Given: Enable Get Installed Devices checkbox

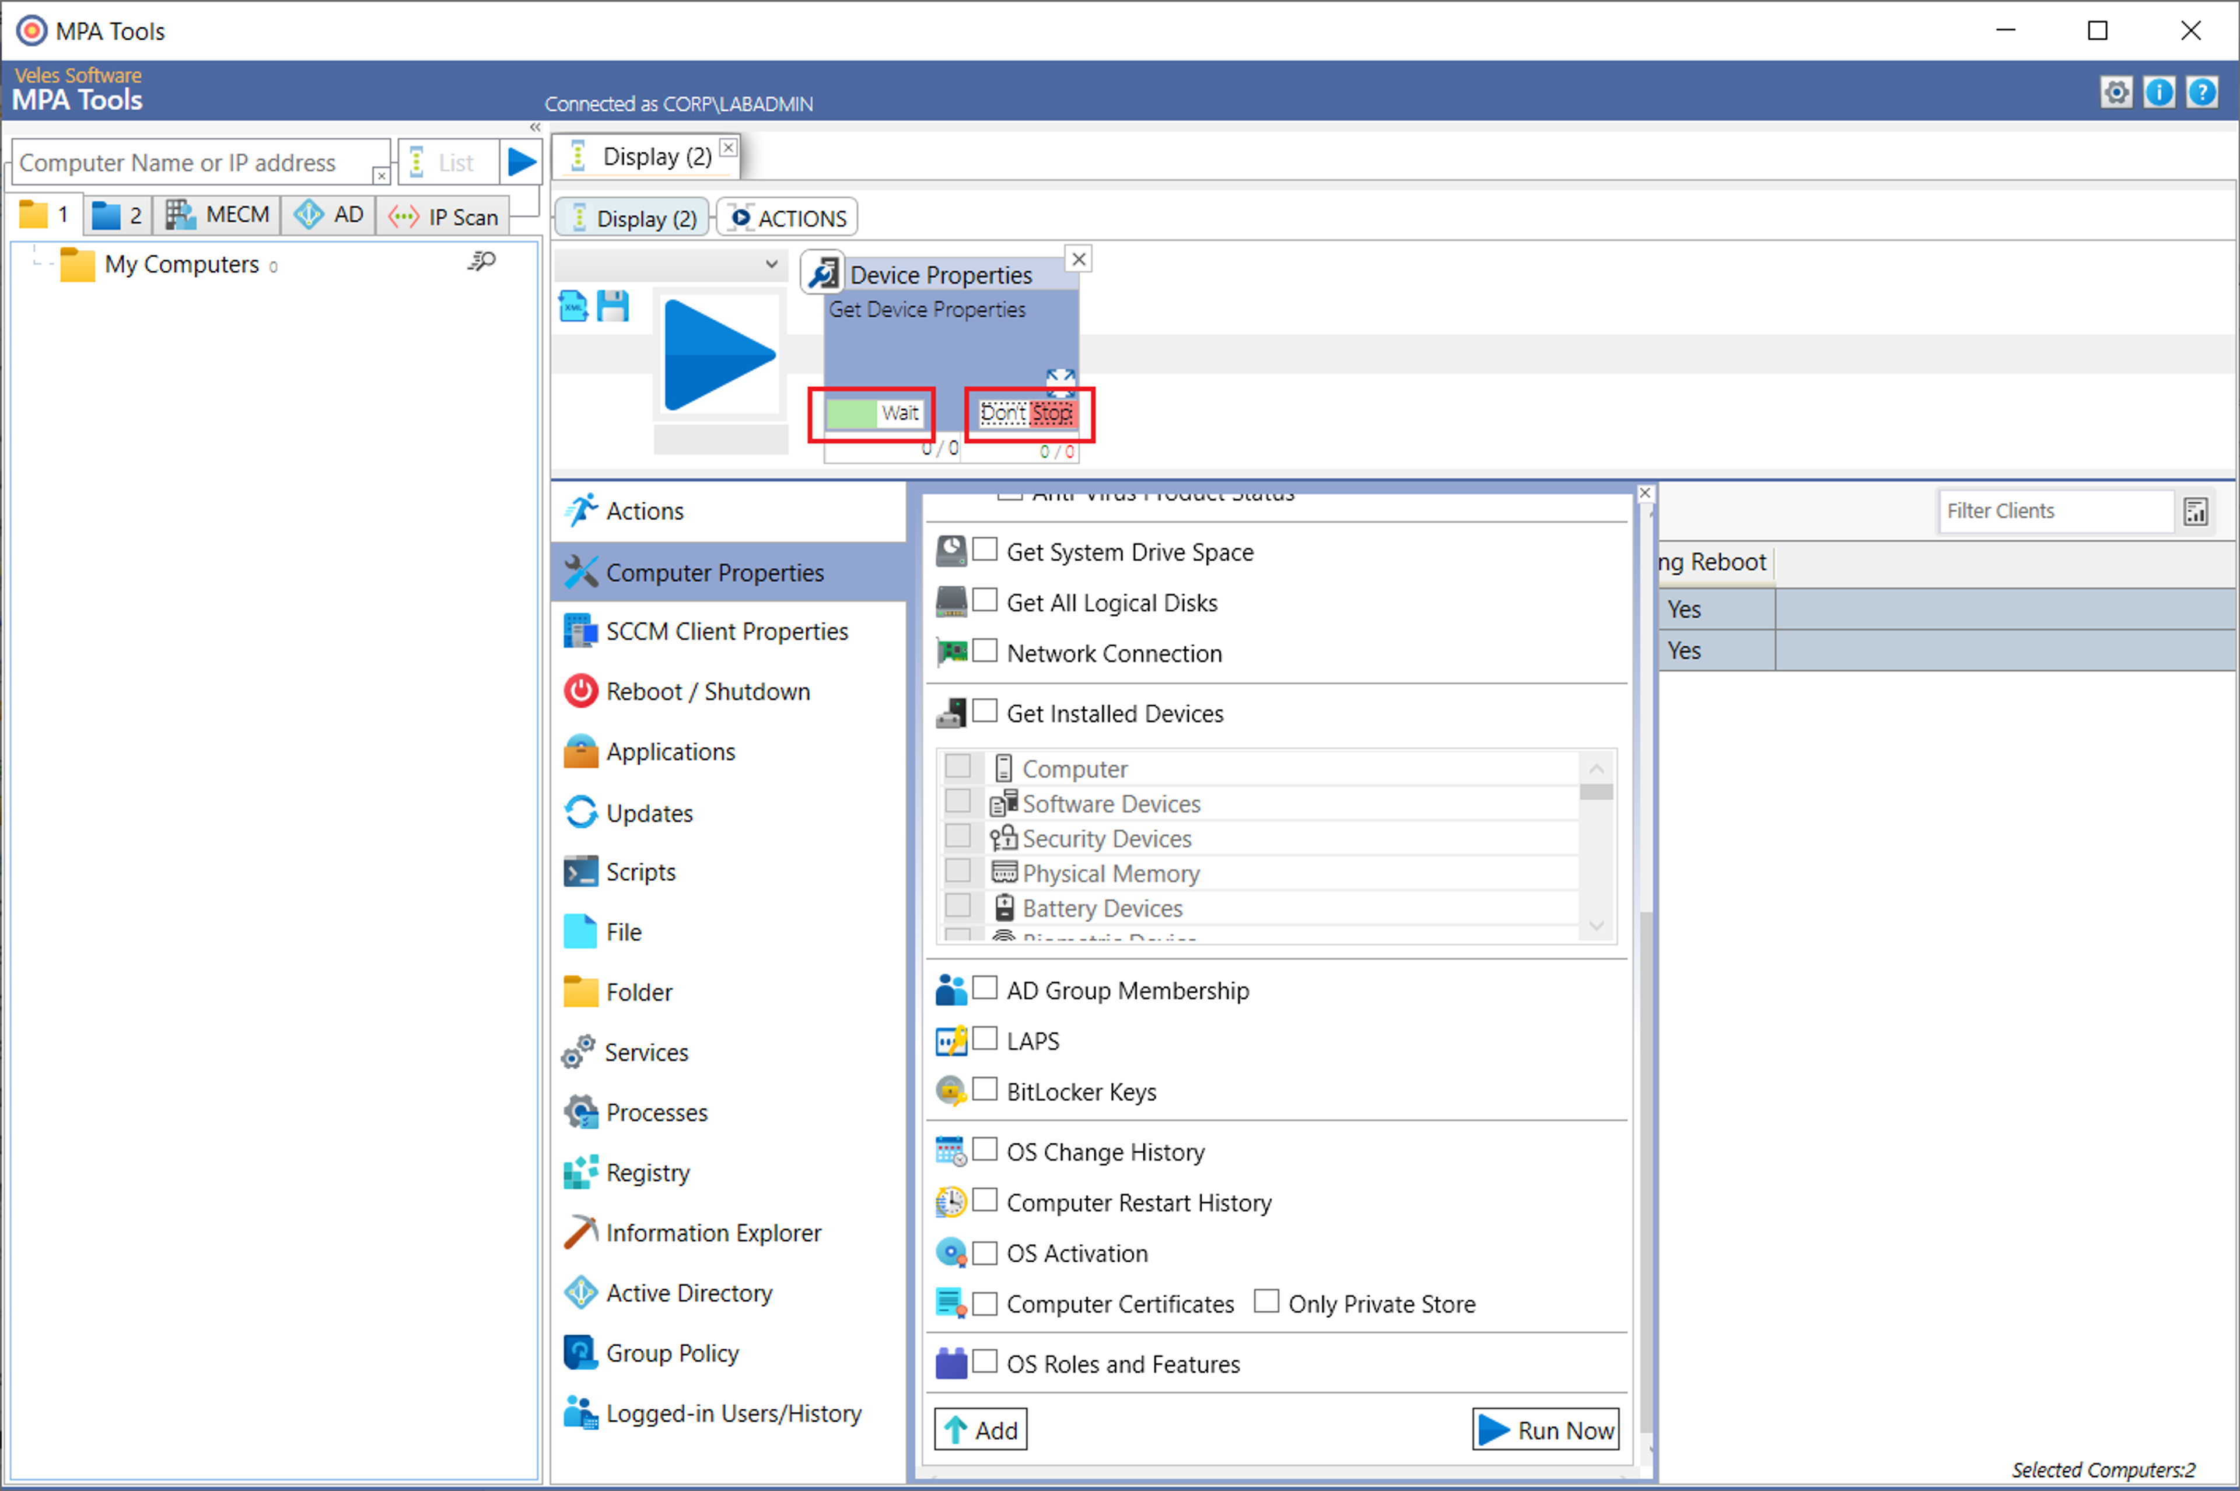Looking at the screenshot, I should [985, 710].
